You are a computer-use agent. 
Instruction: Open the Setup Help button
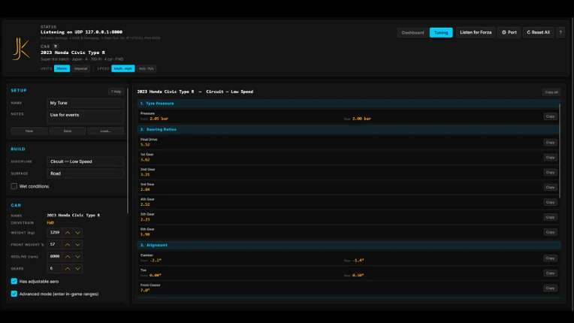pos(116,92)
